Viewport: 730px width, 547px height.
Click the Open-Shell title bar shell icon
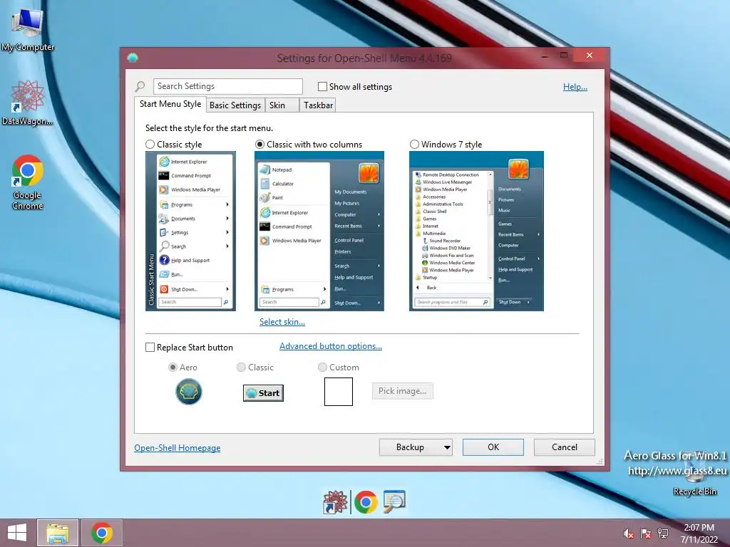(133, 58)
